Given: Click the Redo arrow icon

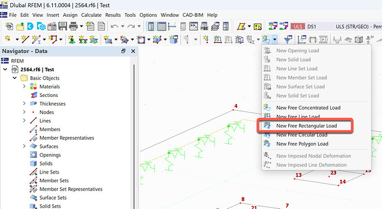Looking at the screenshot, I should click(131, 26).
